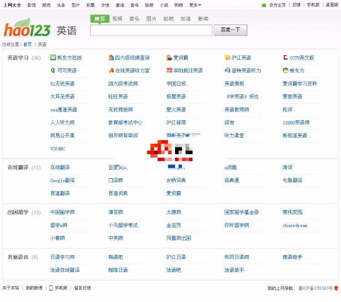The height and width of the screenshot is (302, 341).
Task: Select the 网页 search tab
Action: click(100, 19)
